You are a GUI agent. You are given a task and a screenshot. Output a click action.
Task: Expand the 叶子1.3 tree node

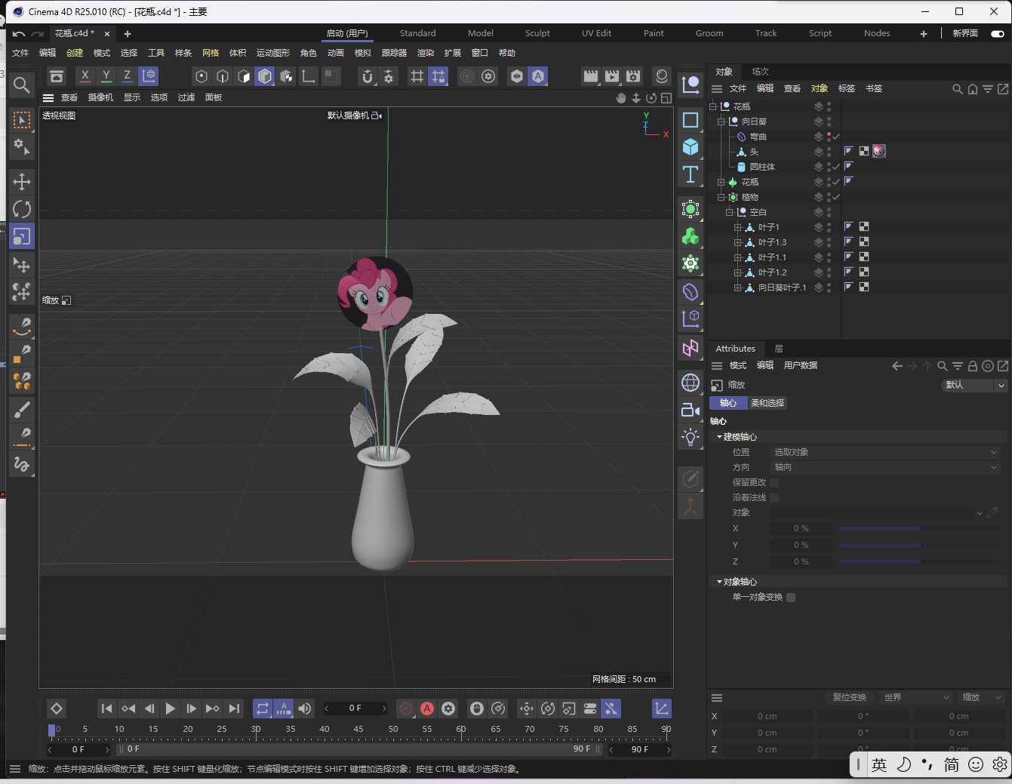[737, 242]
